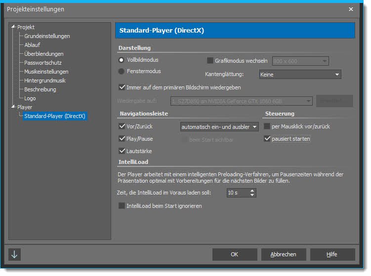Toggle the Lautstärke checkbox
371x276 pixels.
point(122,151)
